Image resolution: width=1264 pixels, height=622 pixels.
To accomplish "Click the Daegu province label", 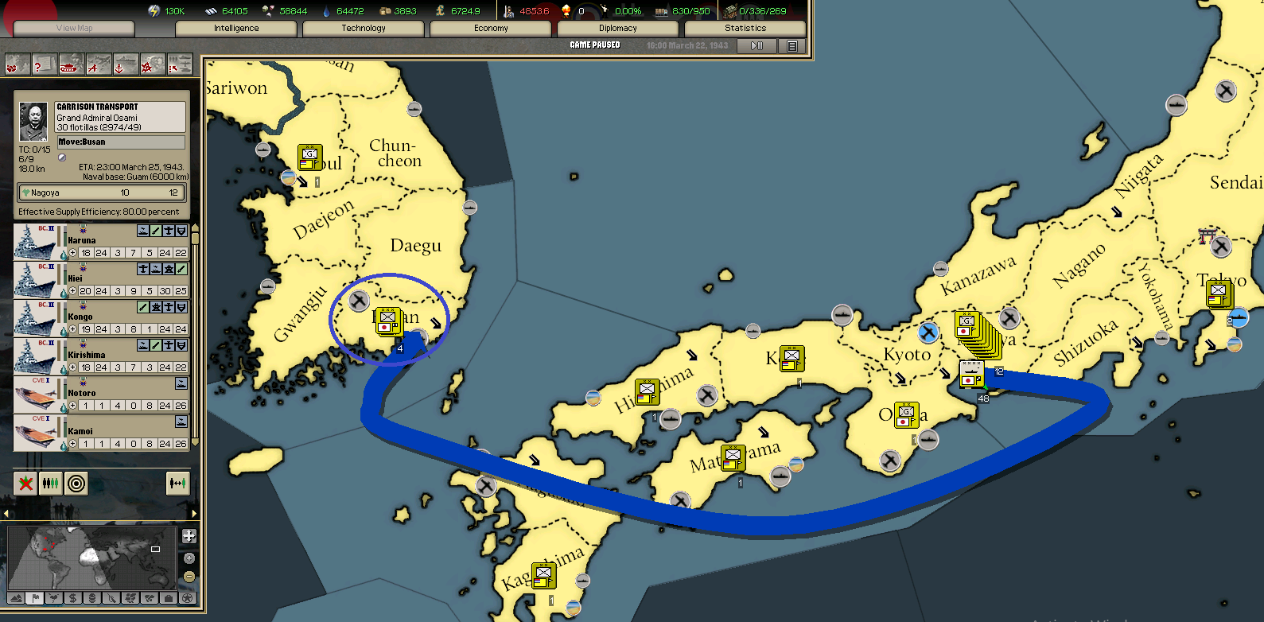I will [415, 245].
